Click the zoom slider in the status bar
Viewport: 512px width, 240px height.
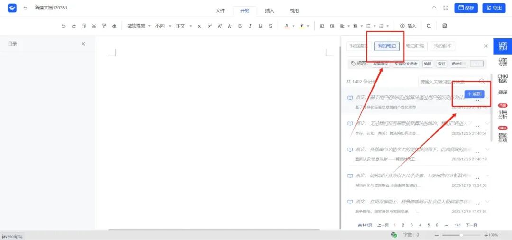[x=461, y=235]
